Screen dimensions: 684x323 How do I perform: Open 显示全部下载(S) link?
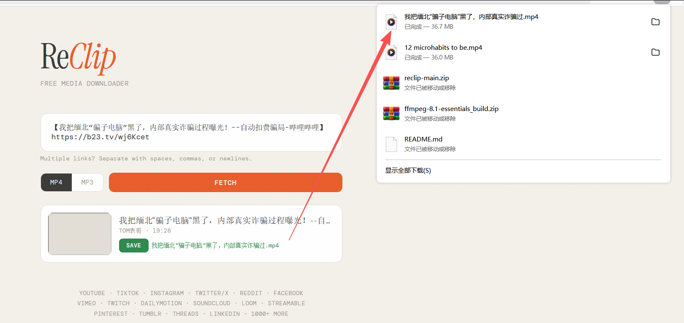pos(408,171)
